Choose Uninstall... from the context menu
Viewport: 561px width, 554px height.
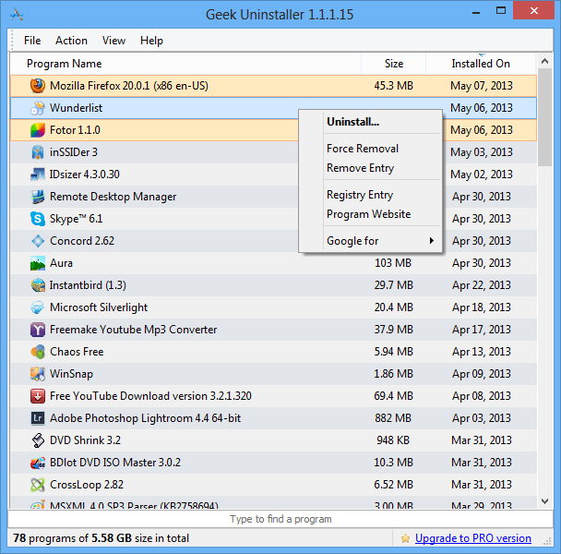[370, 122]
